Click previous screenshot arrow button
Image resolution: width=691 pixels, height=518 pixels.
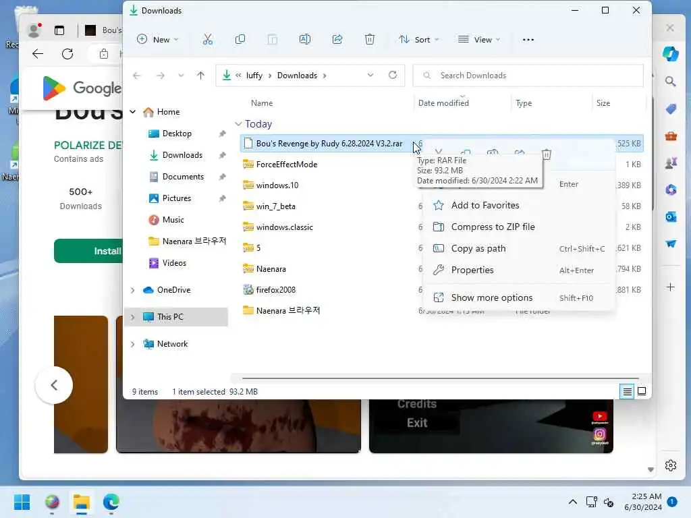(x=54, y=385)
